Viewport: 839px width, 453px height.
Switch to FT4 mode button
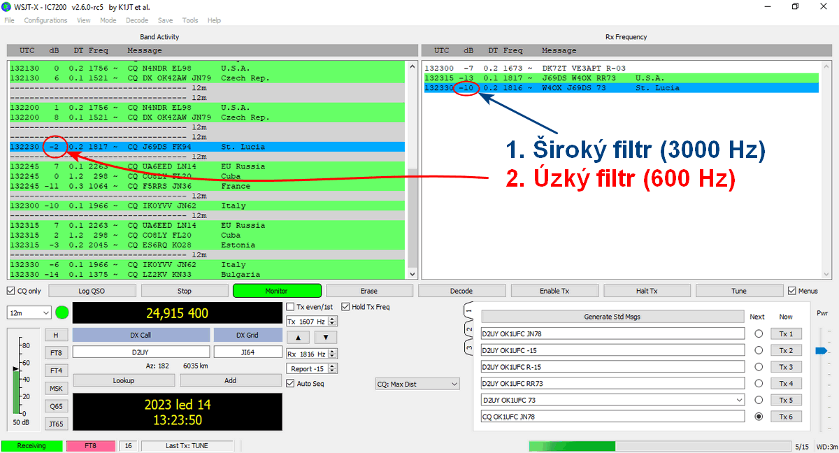click(55, 371)
